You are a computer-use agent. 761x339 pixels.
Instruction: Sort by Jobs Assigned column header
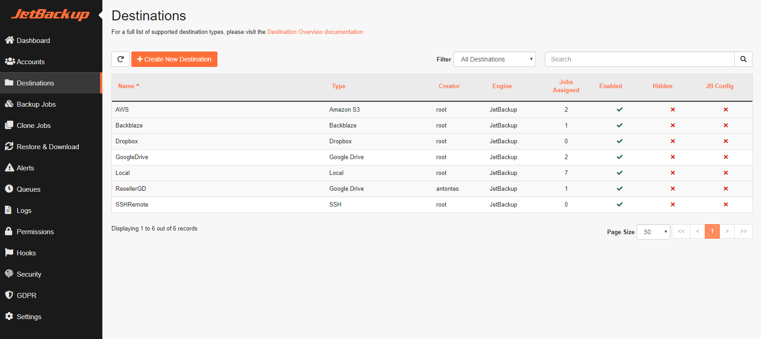coord(566,86)
